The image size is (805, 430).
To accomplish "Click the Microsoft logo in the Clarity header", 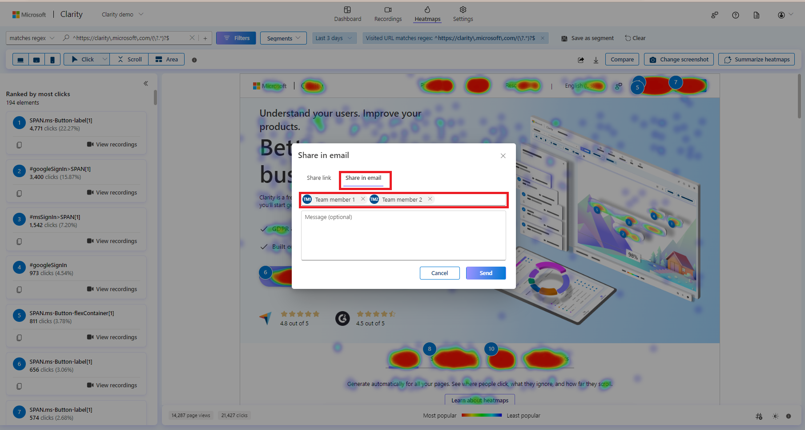I will pyautogui.click(x=29, y=15).
